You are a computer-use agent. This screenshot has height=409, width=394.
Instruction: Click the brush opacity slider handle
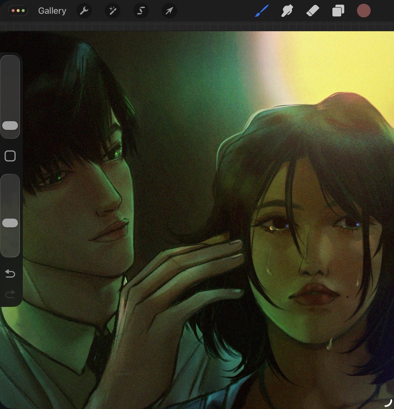pyautogui.click(x=10, y=223)
